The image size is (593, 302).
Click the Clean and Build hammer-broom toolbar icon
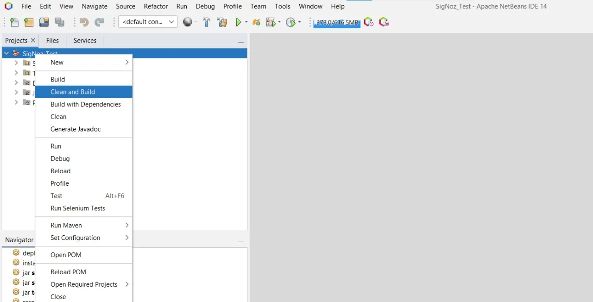coord(222,22)
